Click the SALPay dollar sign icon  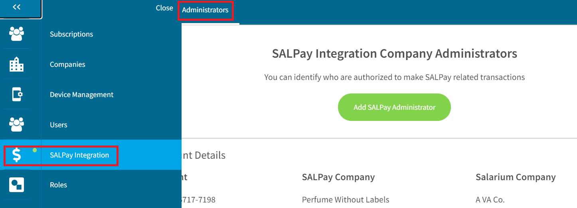point(16,155)
